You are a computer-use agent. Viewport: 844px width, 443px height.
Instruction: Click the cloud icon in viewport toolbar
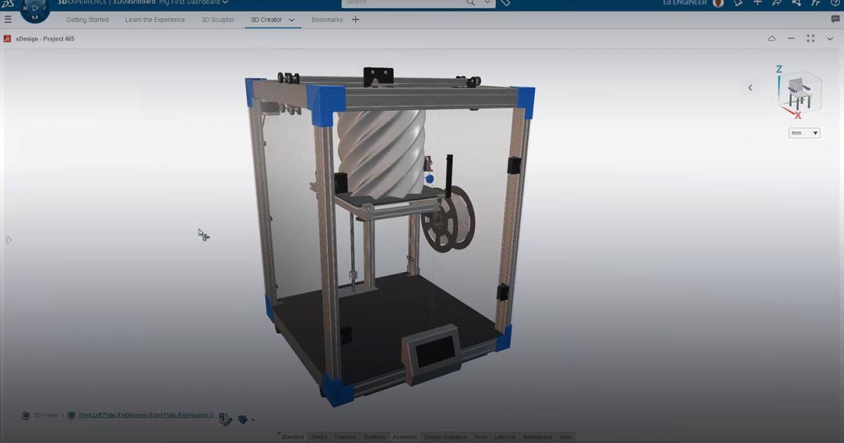pyautogui.click(x=772, y=39)
